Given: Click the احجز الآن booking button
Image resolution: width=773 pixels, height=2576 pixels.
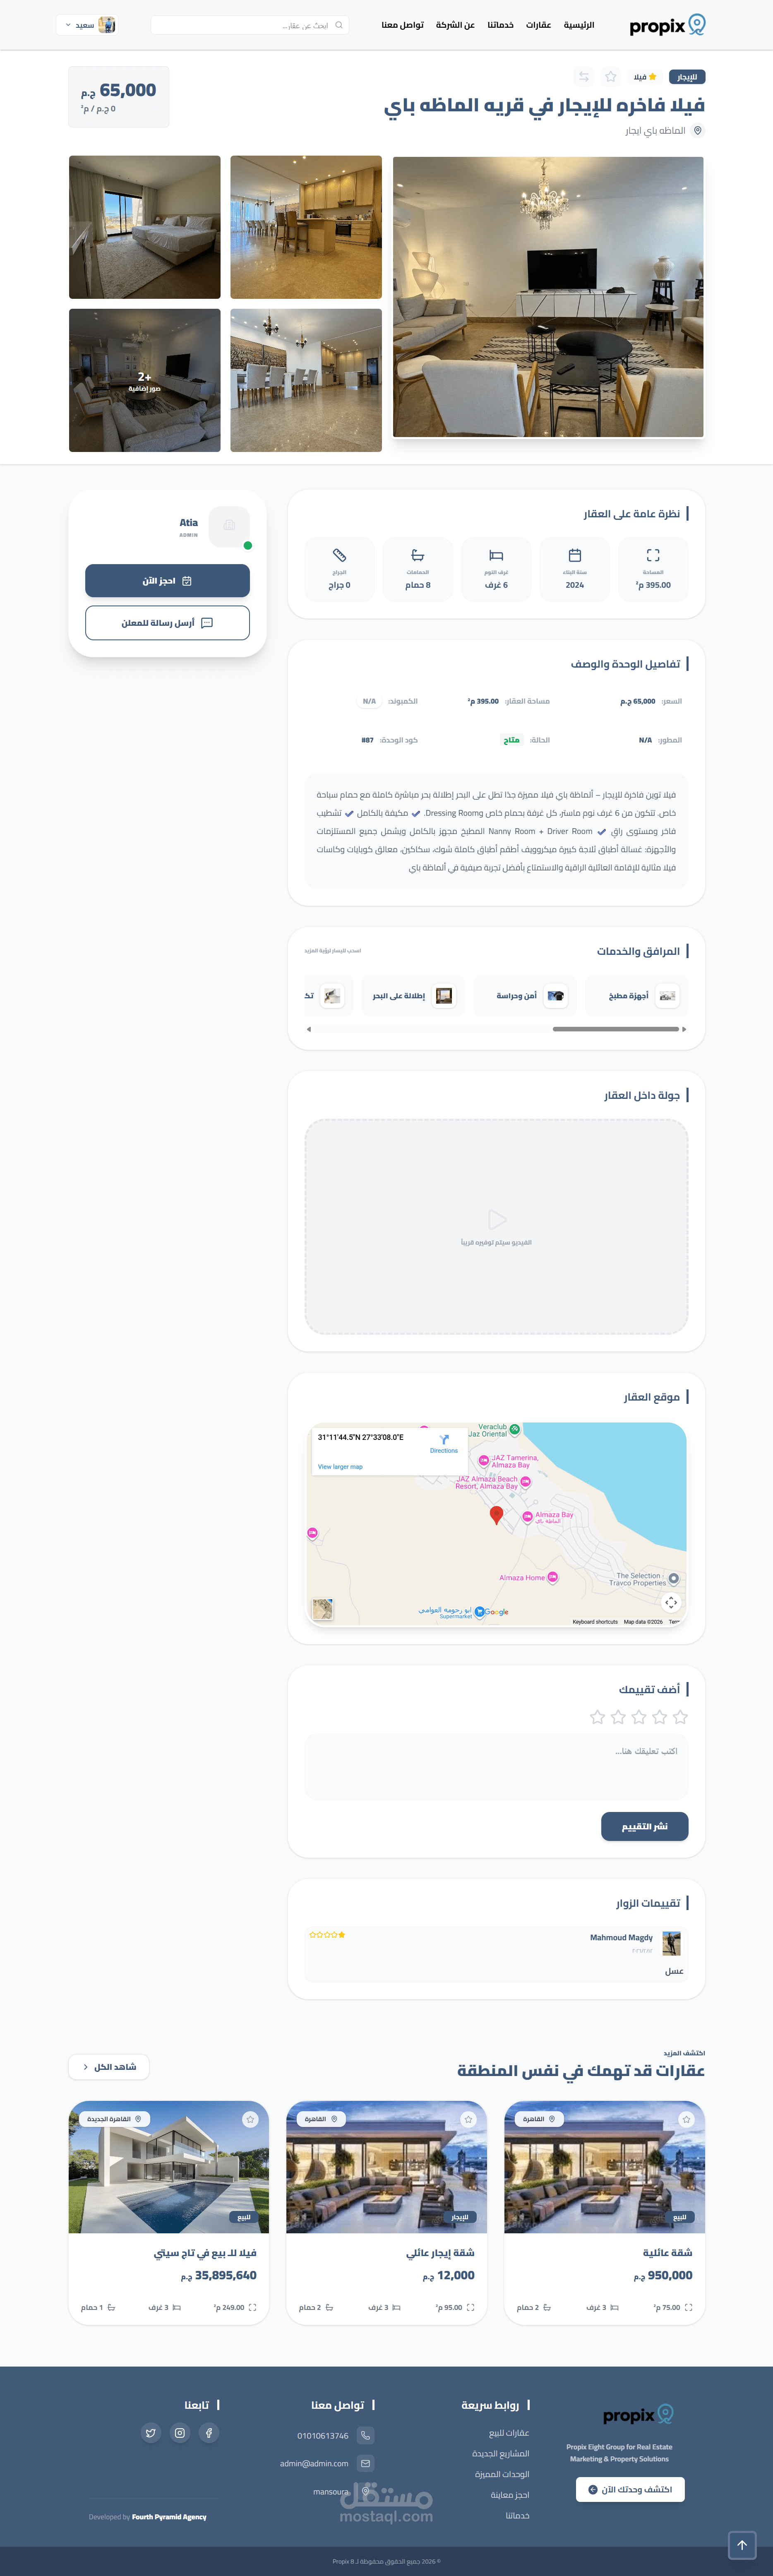Looking at the screenshot, I should (x=167, y=581).
